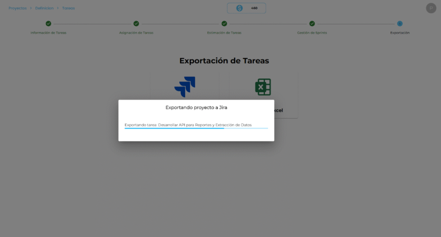Go to Proyectos in the breadcrumb
The width and height of the screenshot is (441, 237).
coord(18,8)
